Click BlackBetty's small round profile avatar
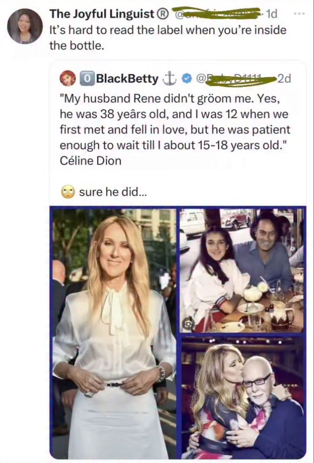Viewport: 314px width, 463px height. [x=68, y=79]
